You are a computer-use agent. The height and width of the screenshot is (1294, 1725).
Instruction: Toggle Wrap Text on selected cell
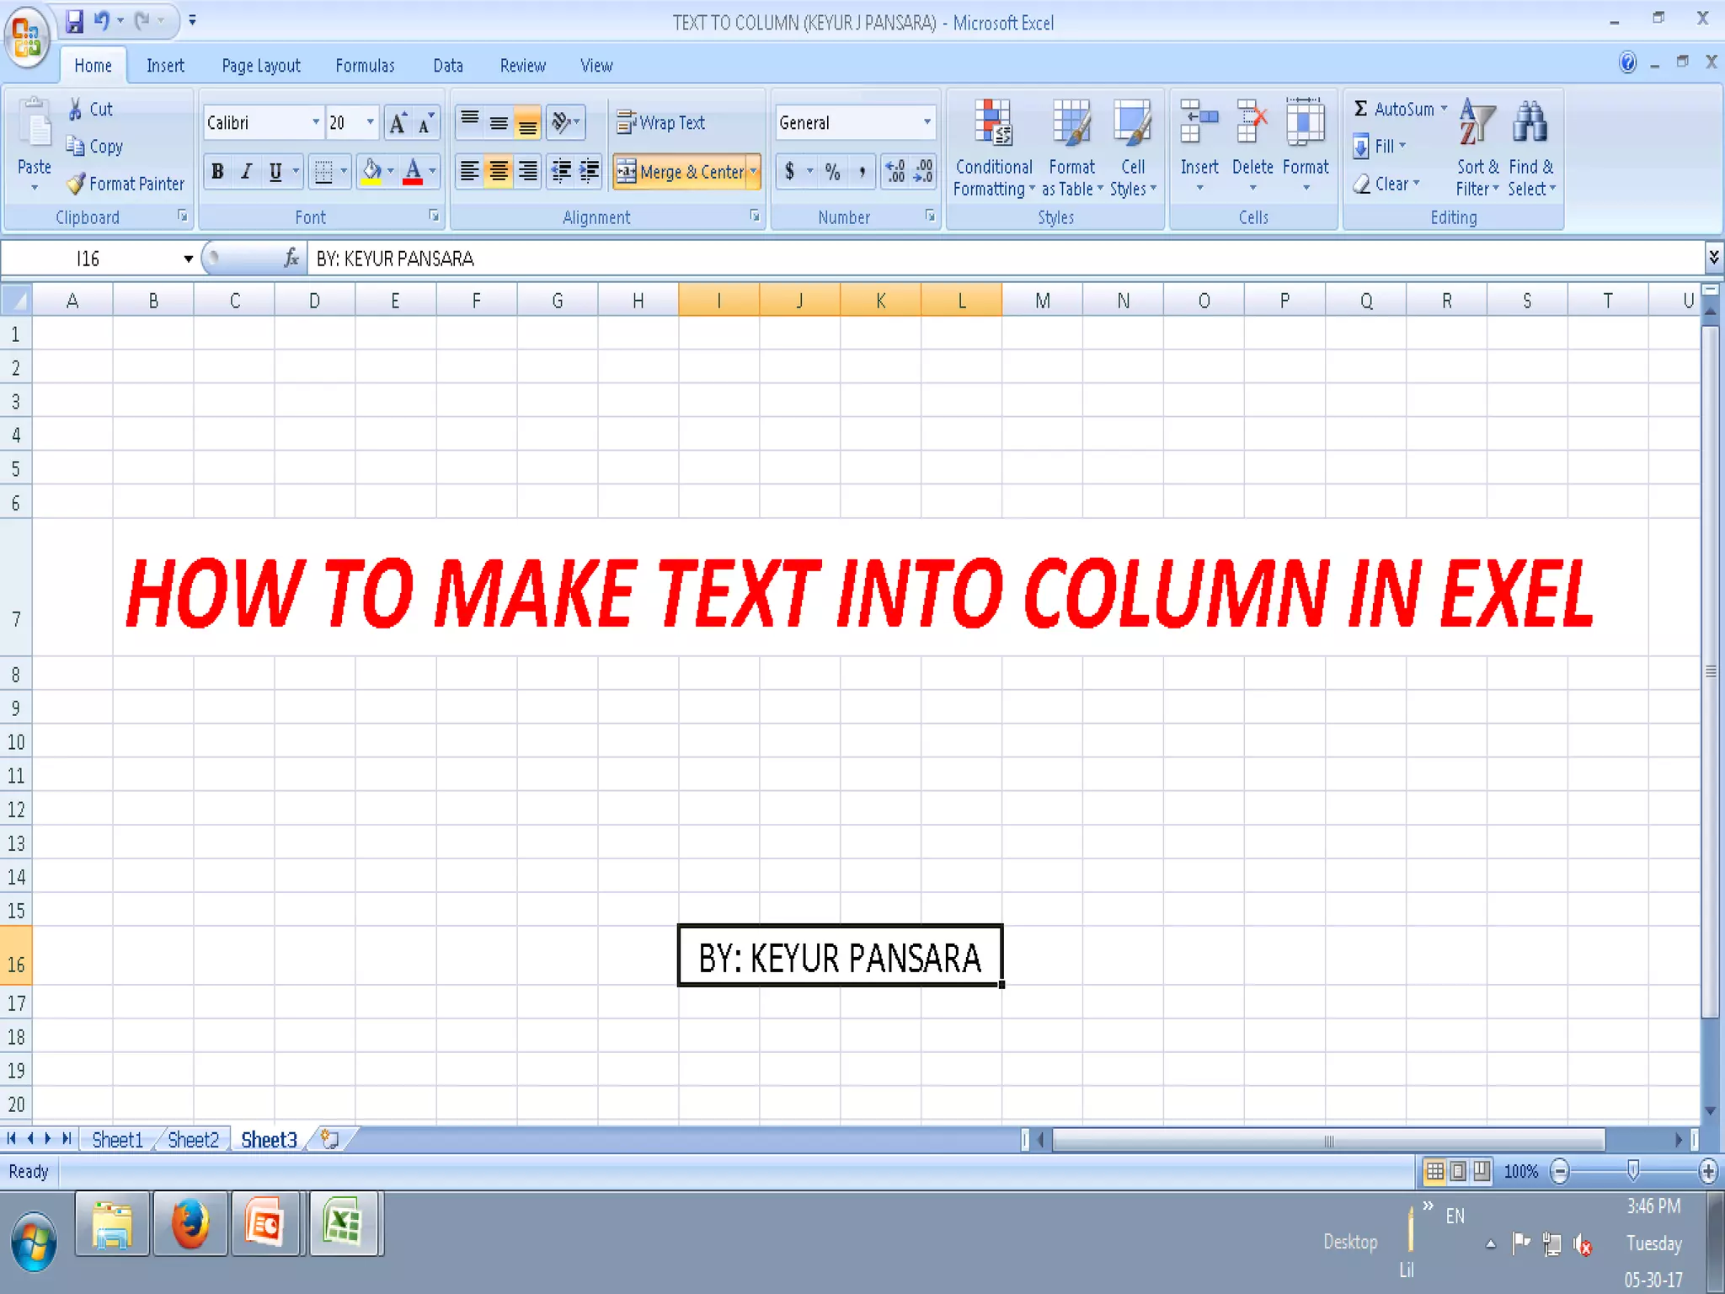point(661,123)
